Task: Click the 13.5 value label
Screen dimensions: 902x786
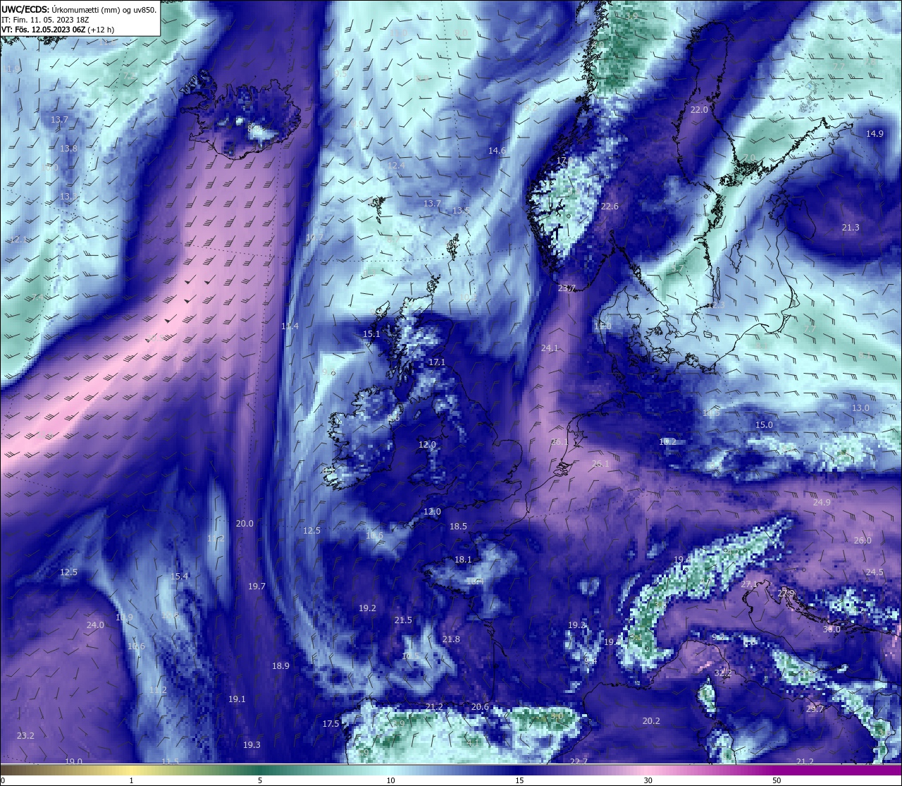Action: click(461, 210)
